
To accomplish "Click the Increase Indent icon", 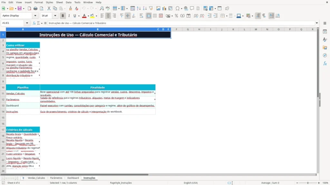I will [x=209, y=16].
